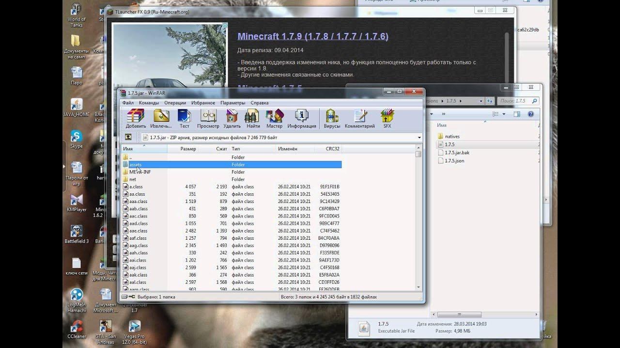
Task: Open the Параметры menu
Action: point(232,102)
